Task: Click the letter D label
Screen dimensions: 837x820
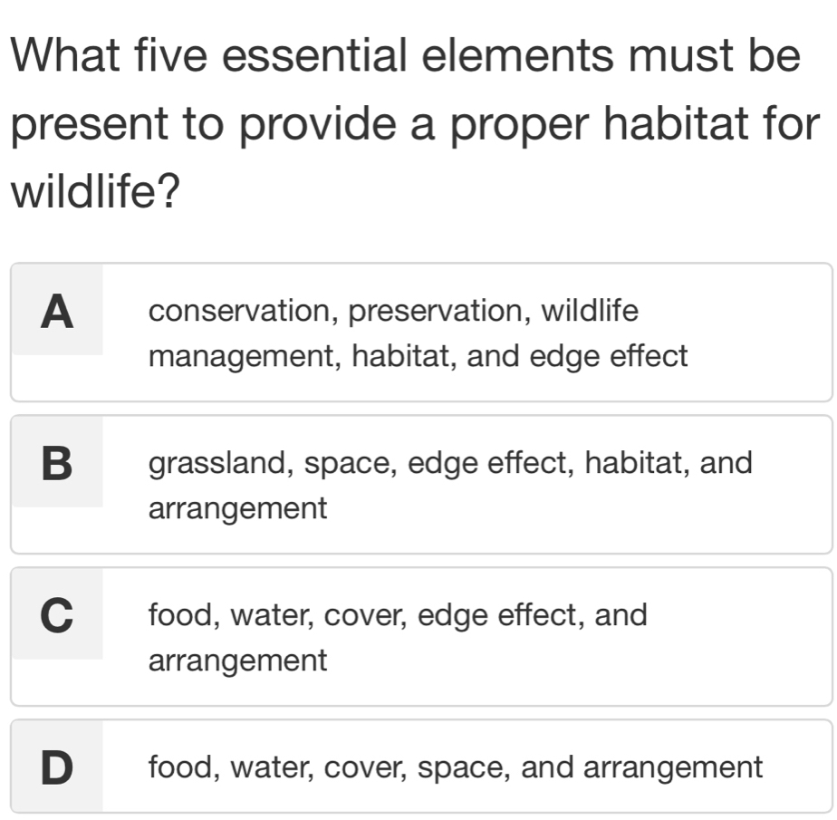Action: click(x=56, y=767)
